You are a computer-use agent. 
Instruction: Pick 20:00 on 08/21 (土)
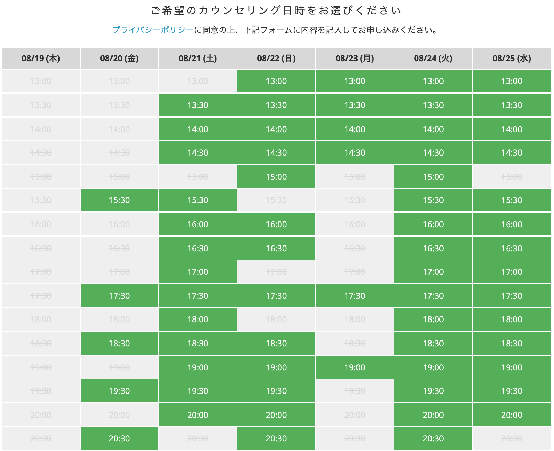pos(198,415)
